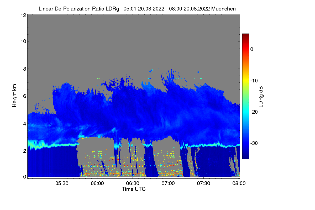Click the colorbar tick label '-30'
Viewport: 315px width, 210px height.
click(x=254, y=143)
